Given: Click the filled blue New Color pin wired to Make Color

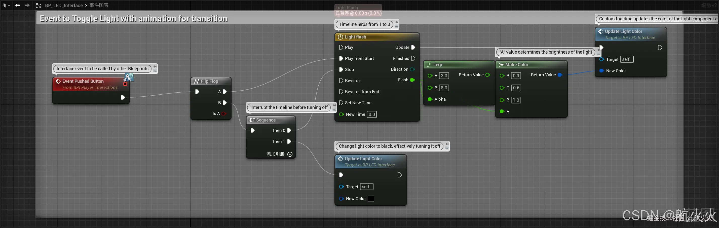Looking at the screenshot, I should point(601,71).
